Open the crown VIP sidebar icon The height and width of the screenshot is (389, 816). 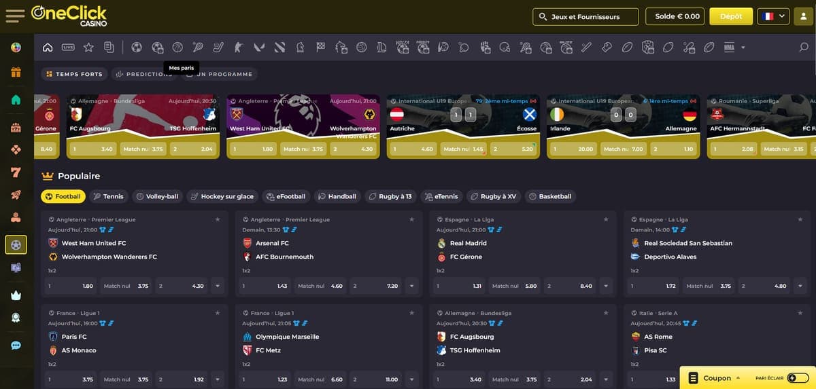[16, 295]
